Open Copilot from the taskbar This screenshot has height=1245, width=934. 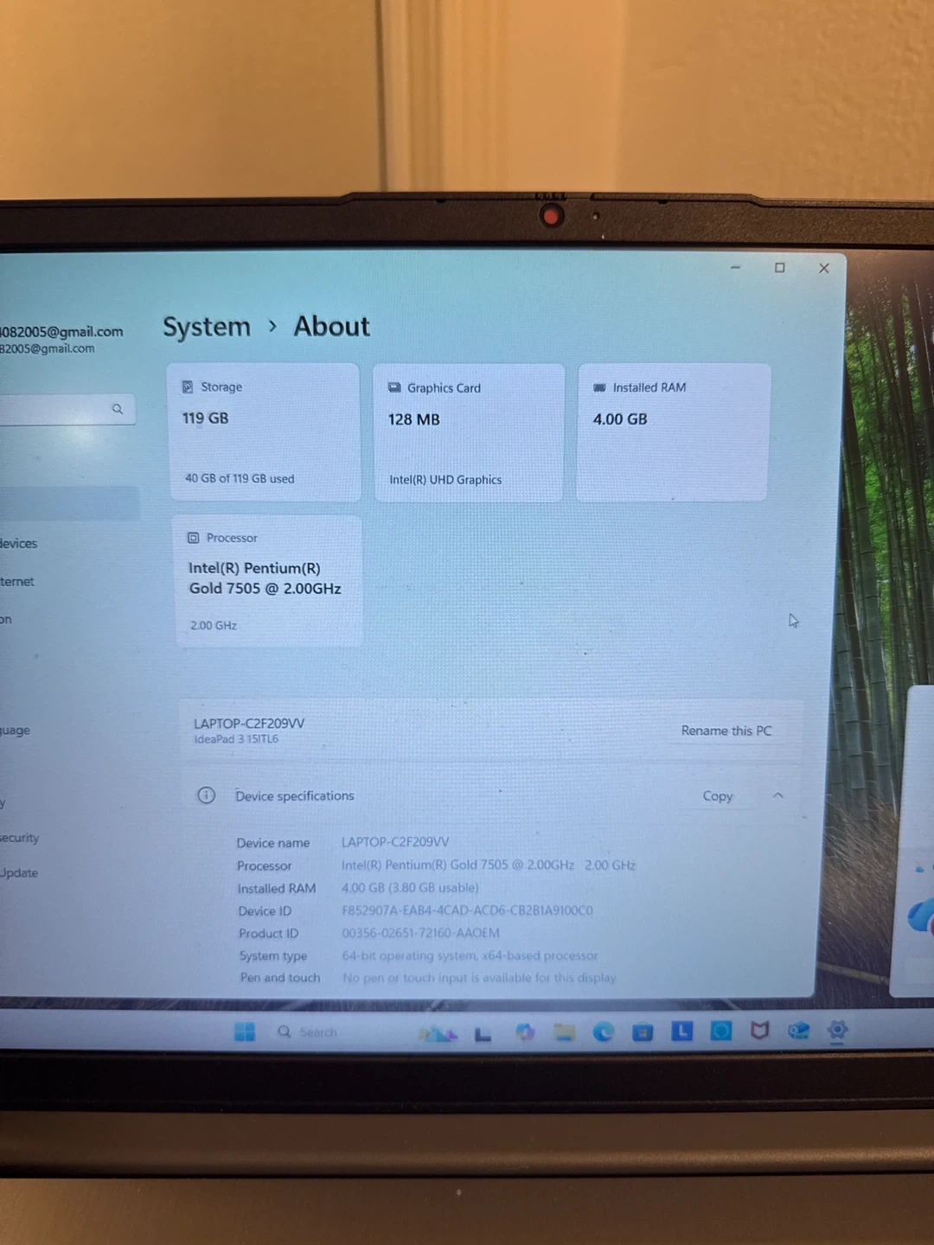[x=525, y=1031]
